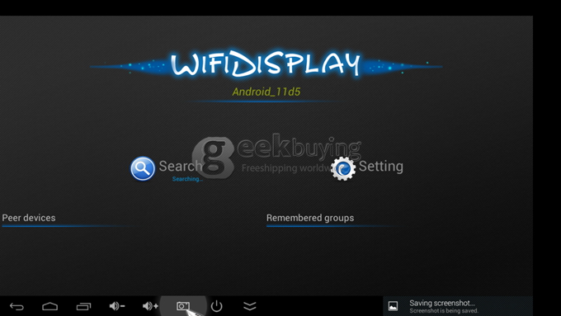Screen dimensions: 561x316
Task: Open the Saving screenshot notification
Action: tap(458, 306)
